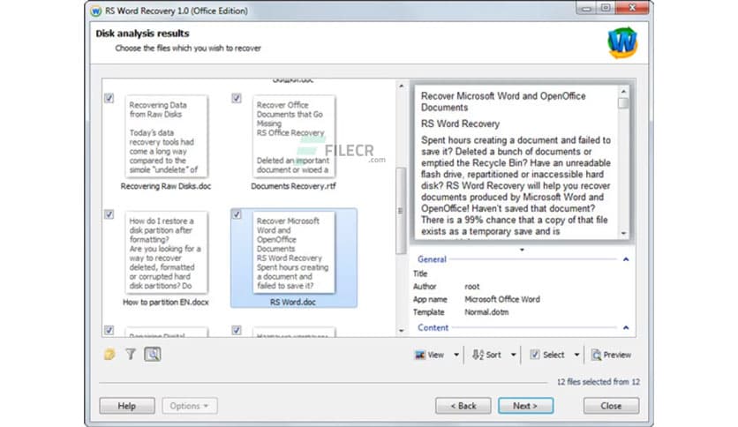Viewport: 738px width, 427px height.
Task: Click the title bar application icon
Action: (x=96, y=11)
